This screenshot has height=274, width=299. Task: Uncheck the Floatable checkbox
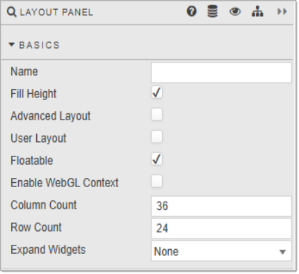[x=156, y=159]
